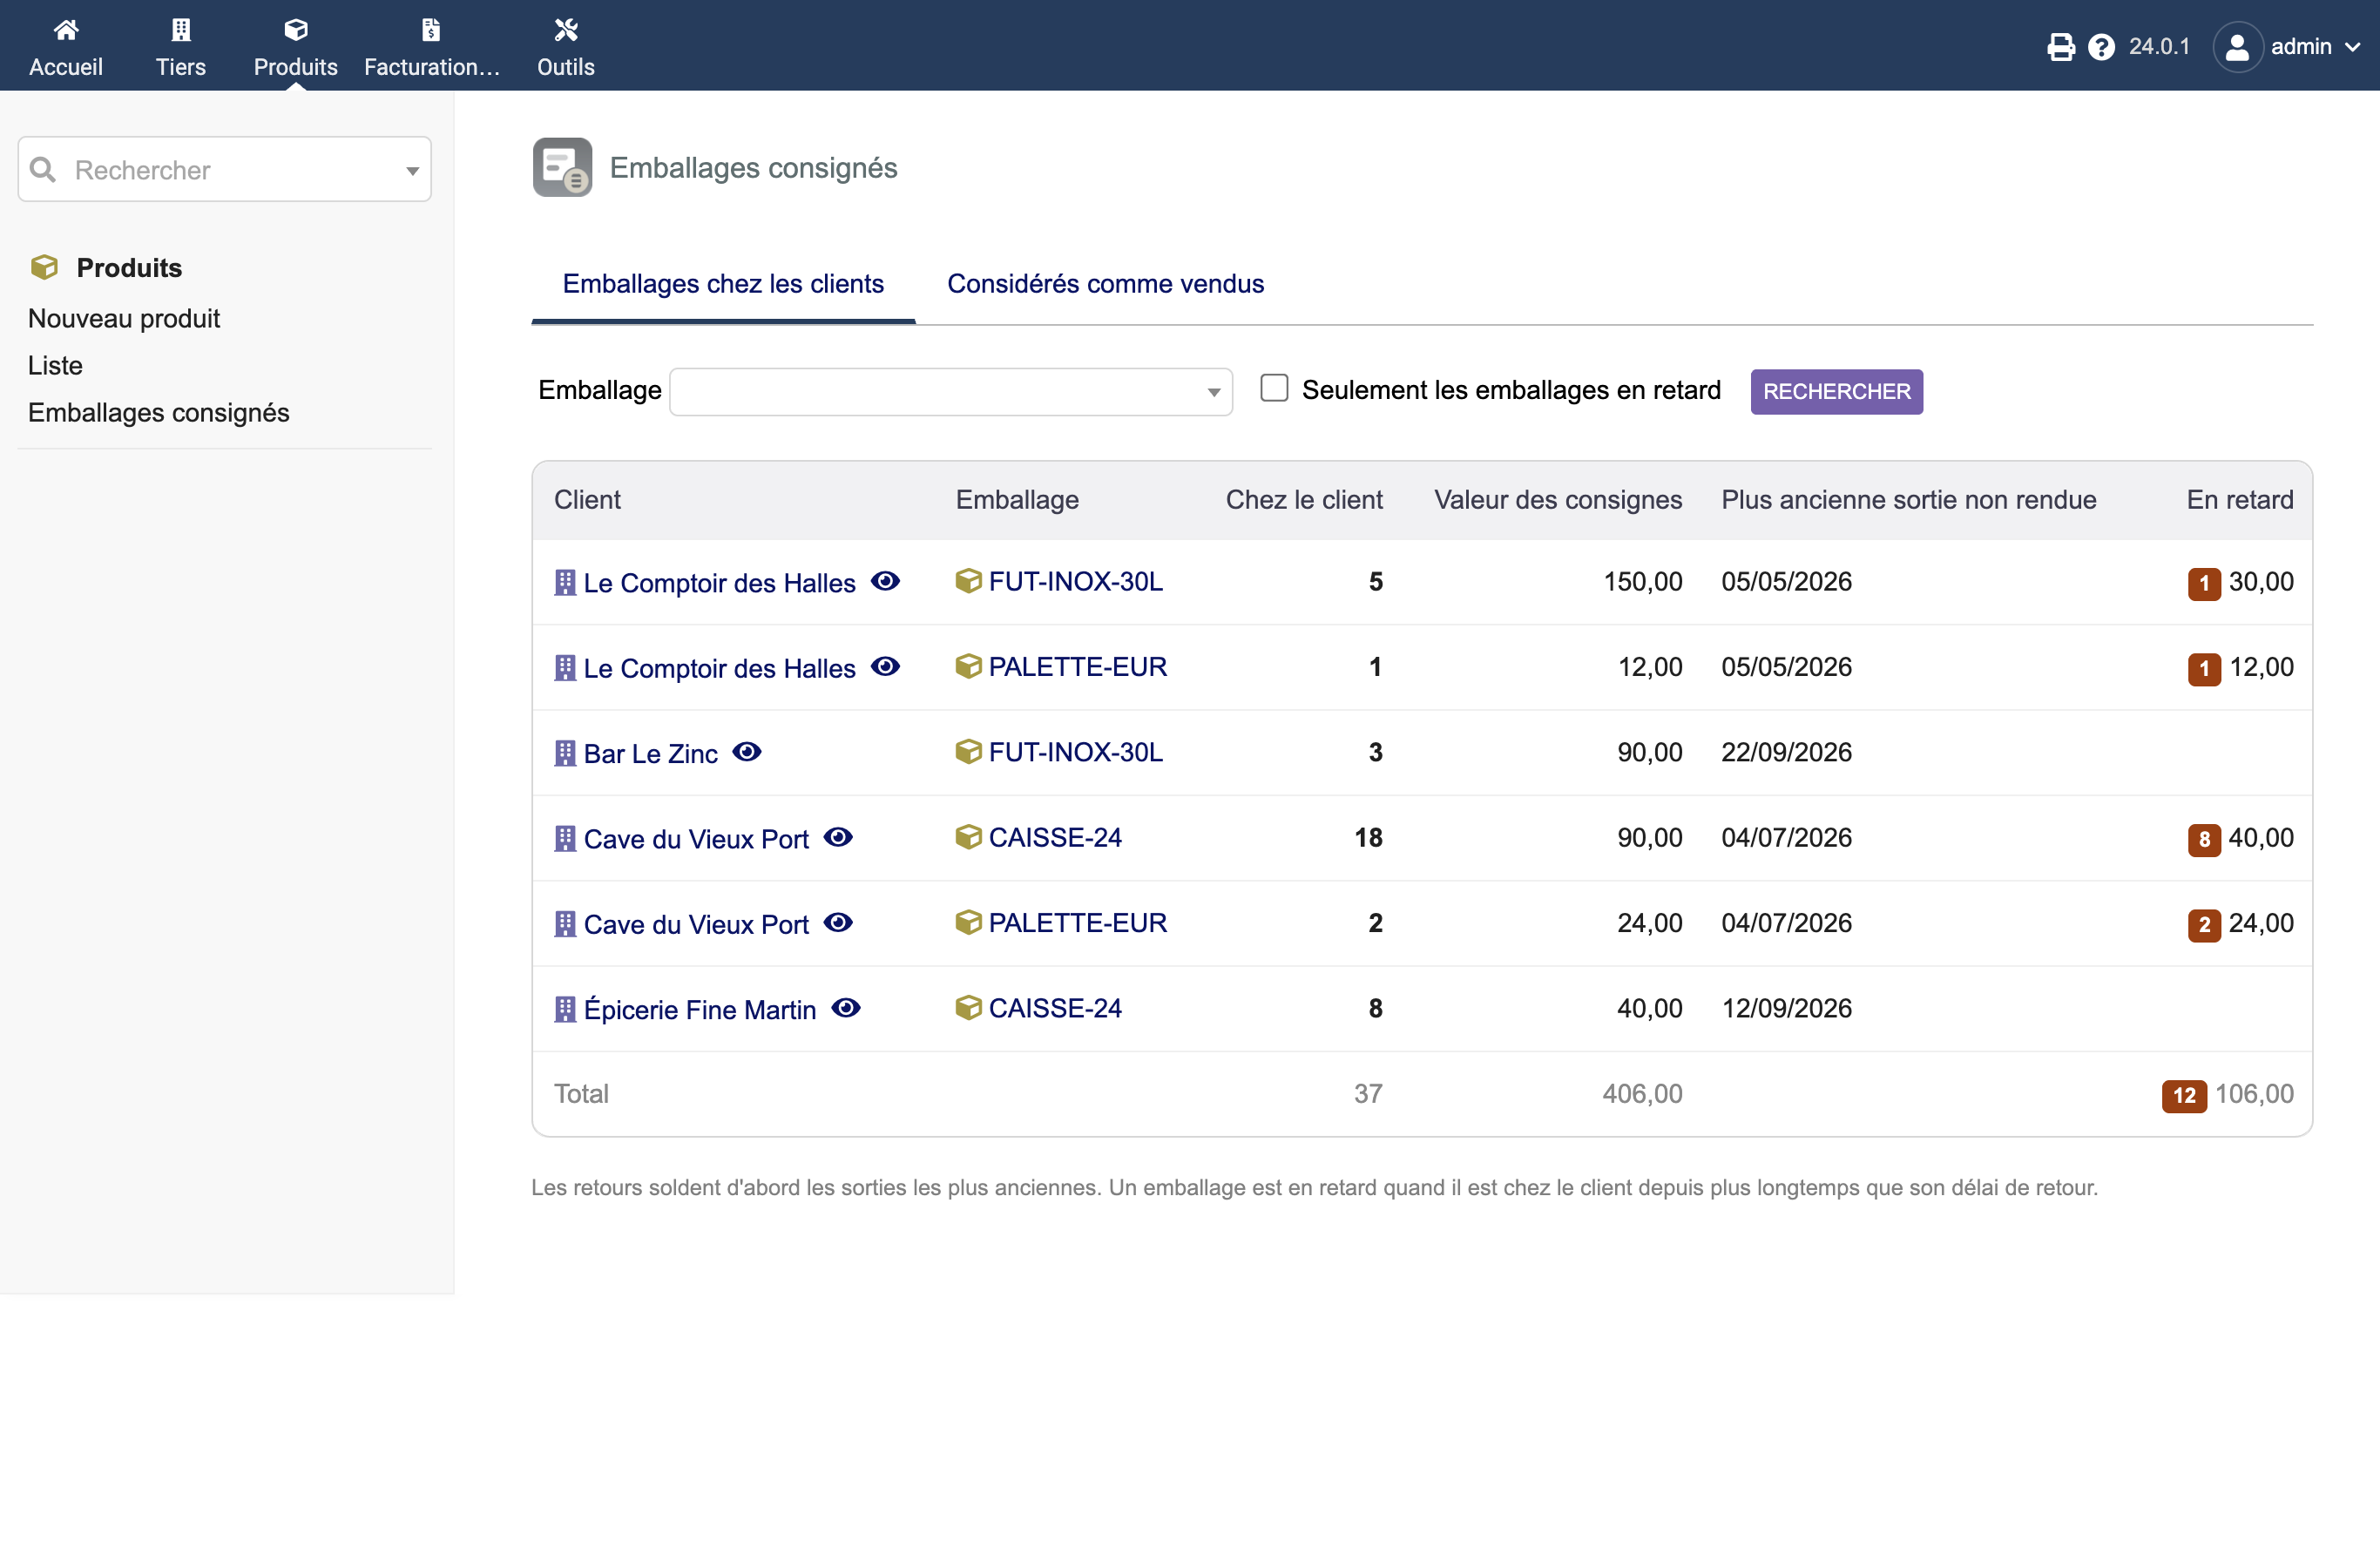
Task: Open the Produits top menu
Action: (295, 46)
